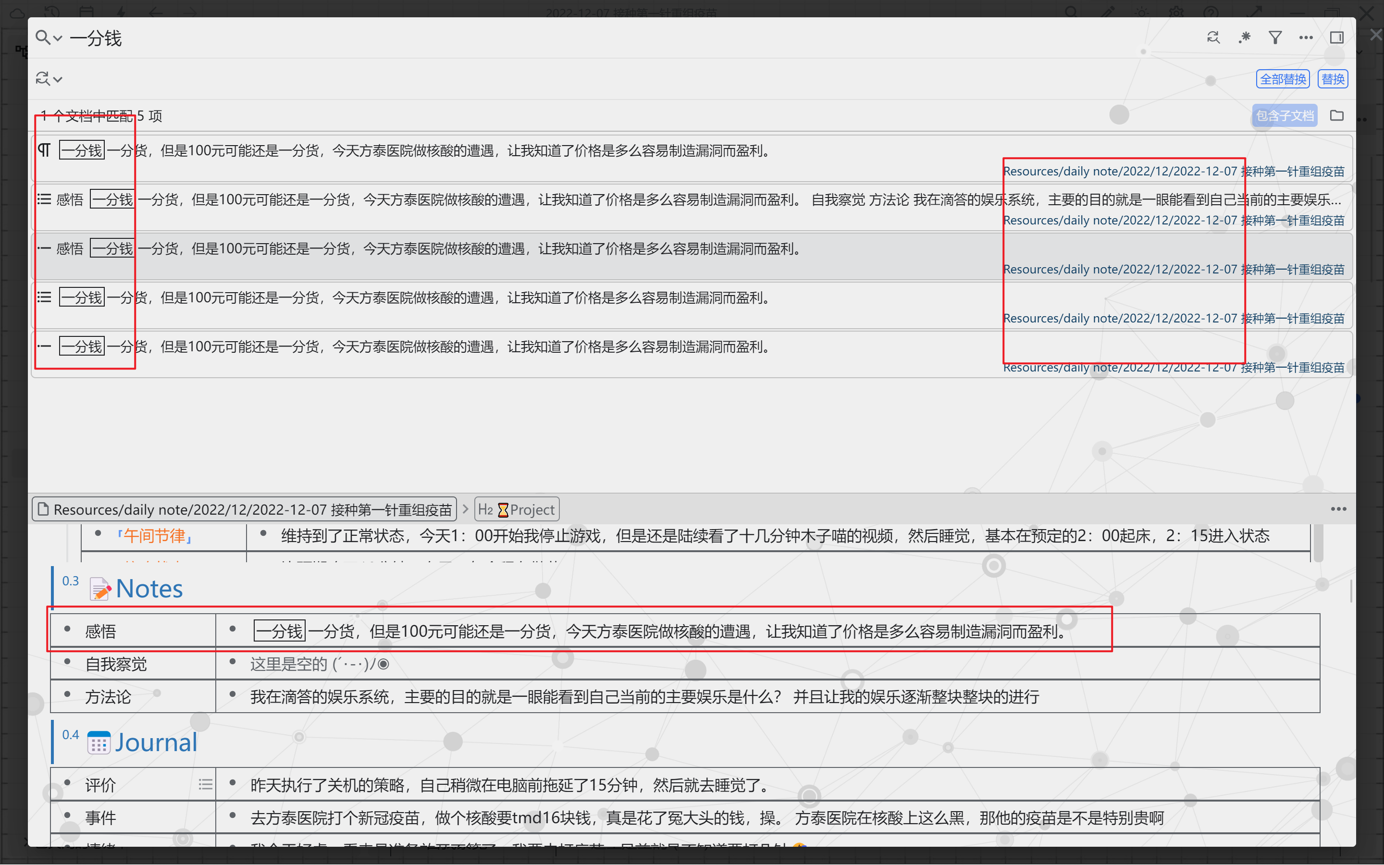Click the list icon next to 评价
Image resolution: width=1384 pixels, height=865 pixels.
click(x=205, y=784)
